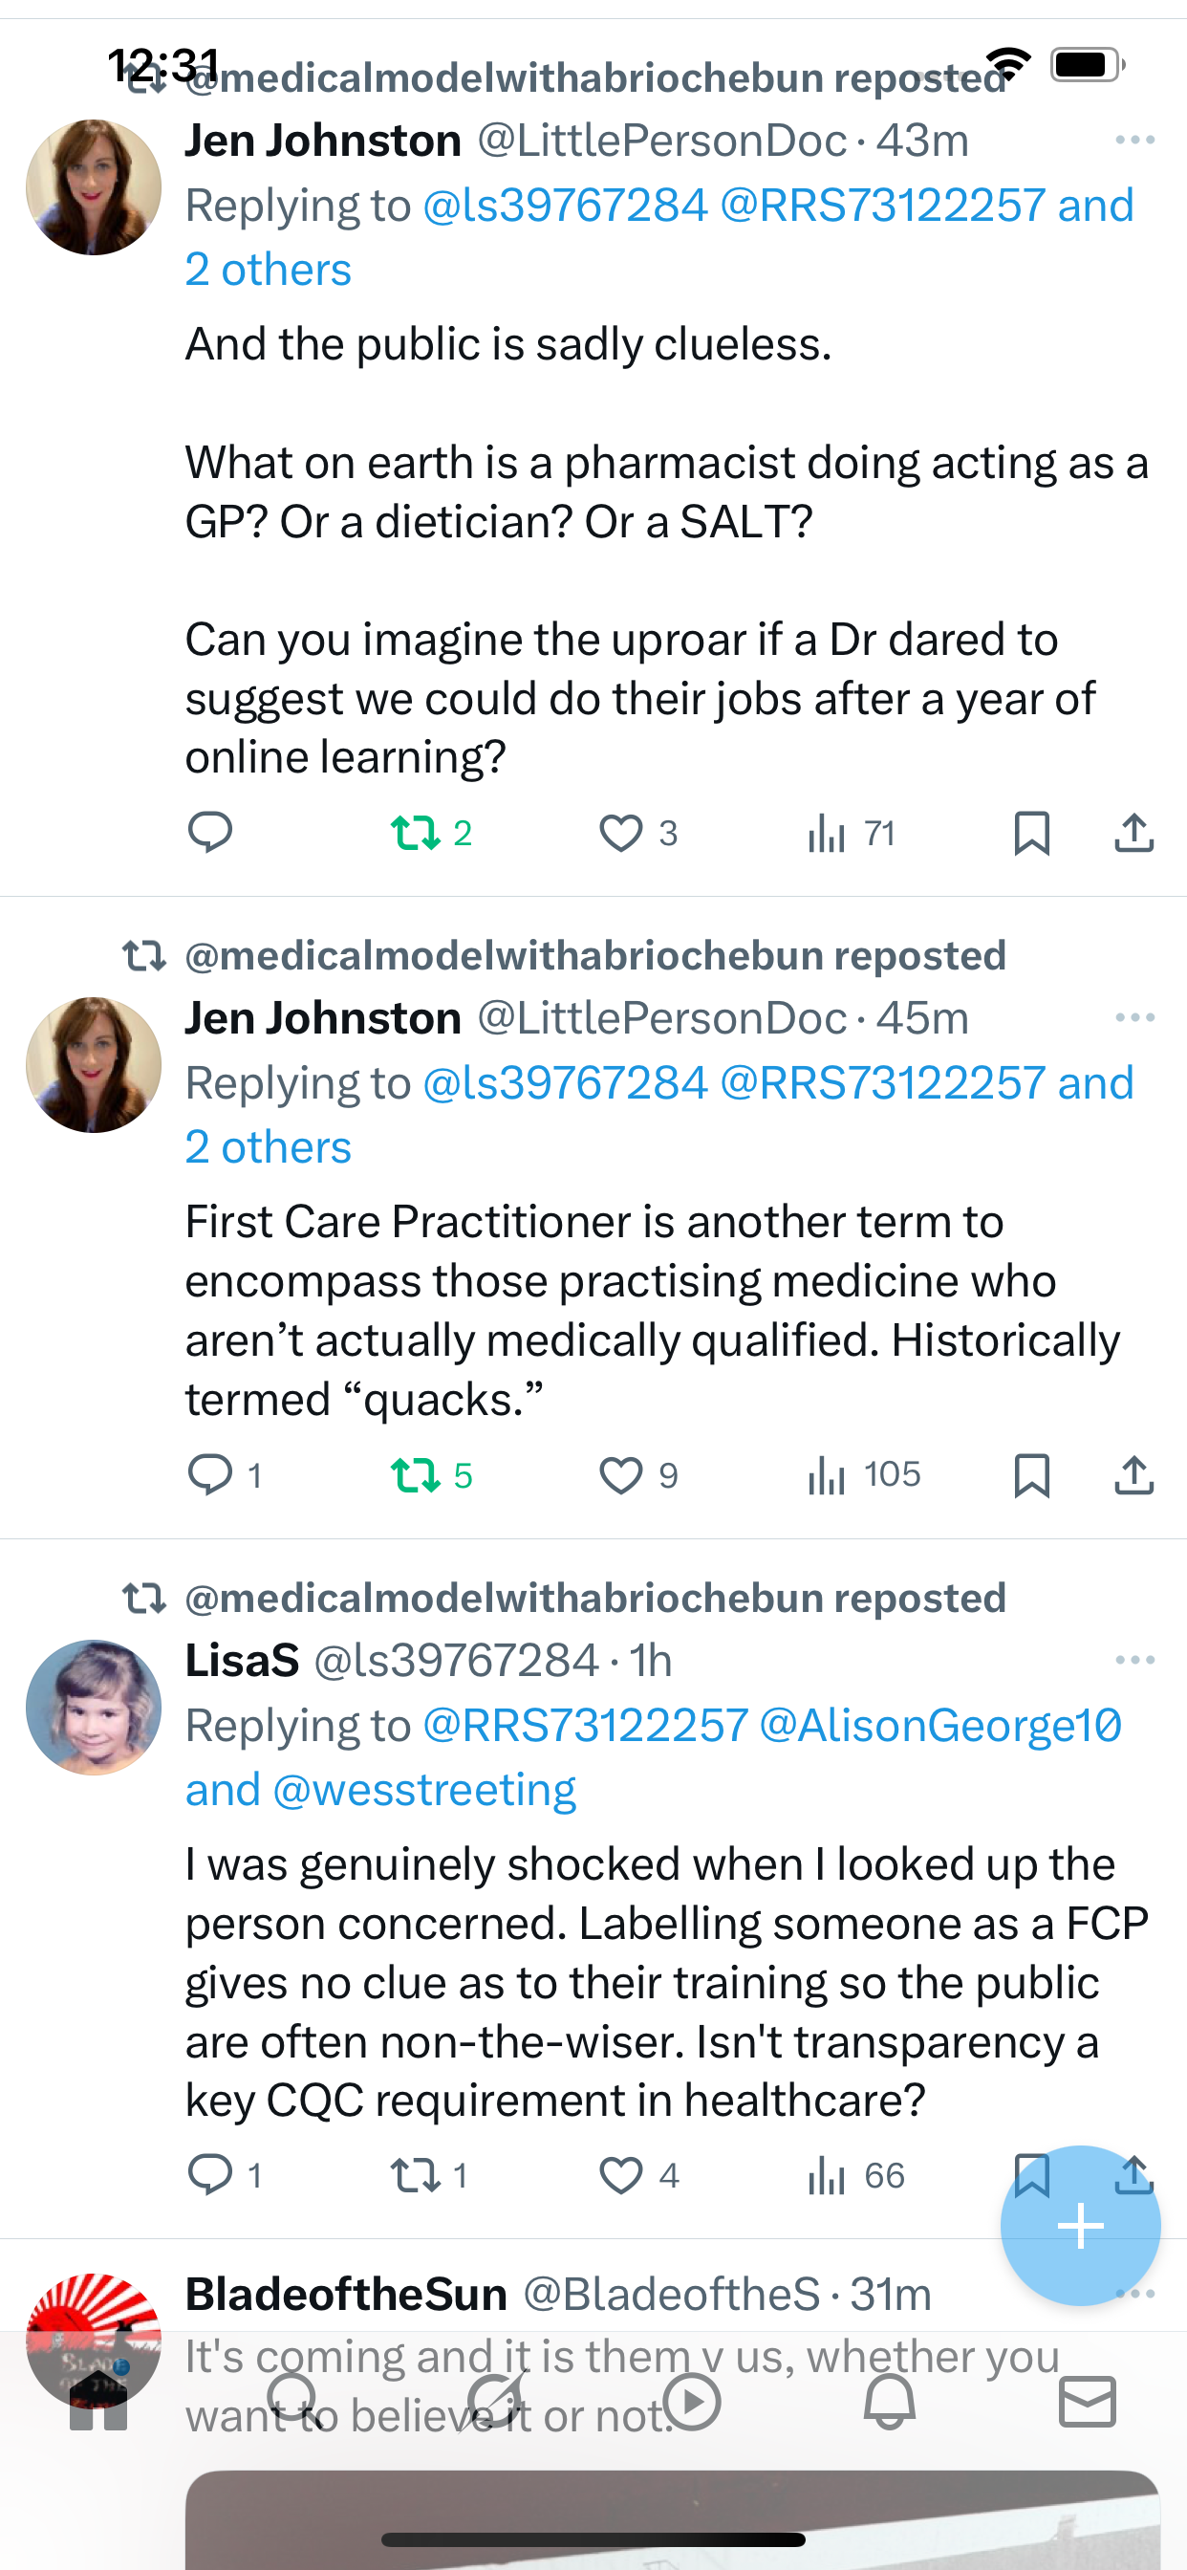The height and width of the screenshot is (2570, 1187).
Task: Bookmark the "First Care Practitioner" tweet
Action: pos(1031,1474)
